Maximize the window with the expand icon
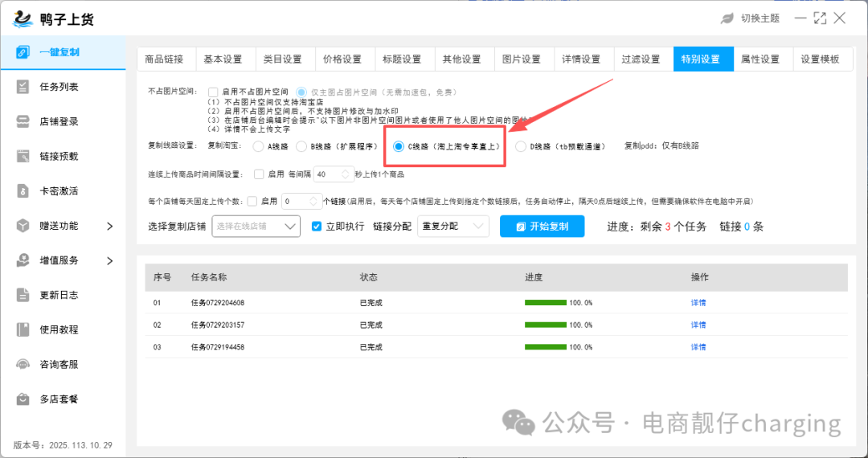 click(820, 18)
